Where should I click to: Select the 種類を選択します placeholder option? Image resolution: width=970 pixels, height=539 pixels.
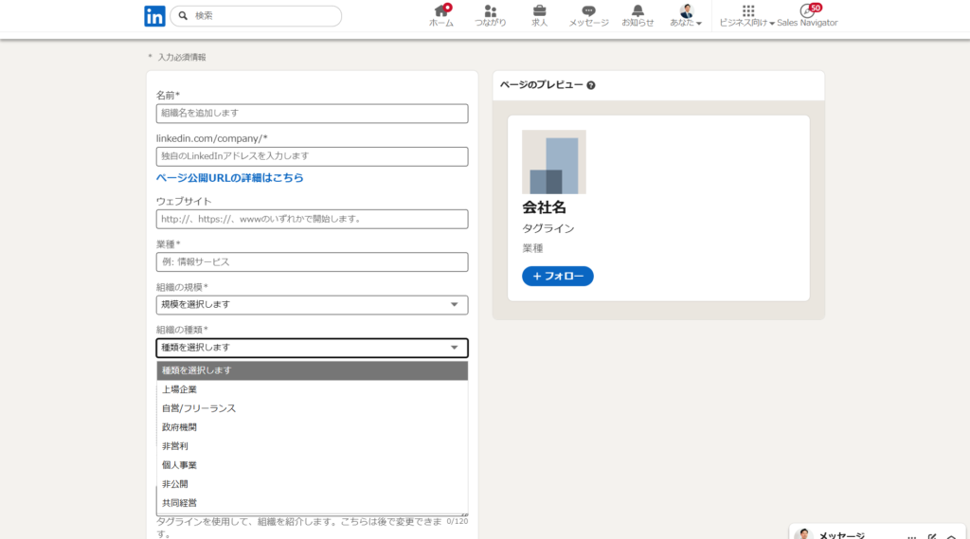[x=312, y=370]
